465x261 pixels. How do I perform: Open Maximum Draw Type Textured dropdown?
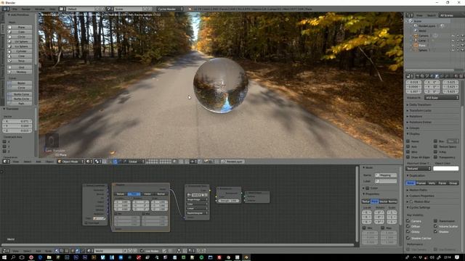pyautogui.click(x=418, y=169)
